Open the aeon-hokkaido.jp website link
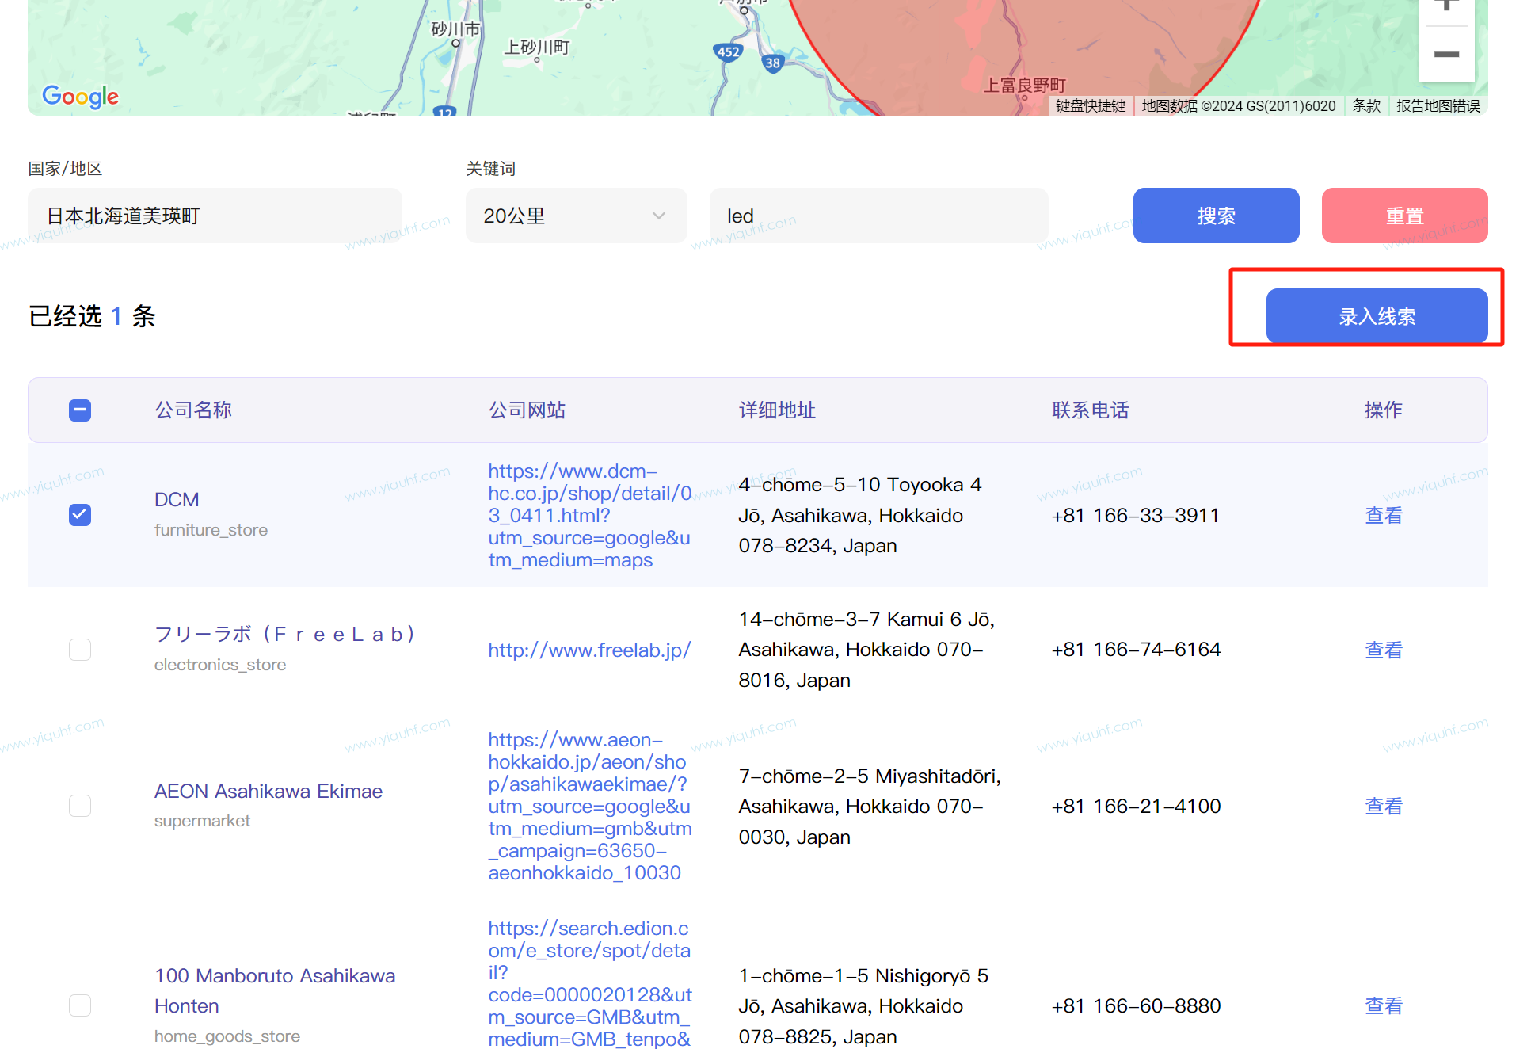 tap(590, 807)
